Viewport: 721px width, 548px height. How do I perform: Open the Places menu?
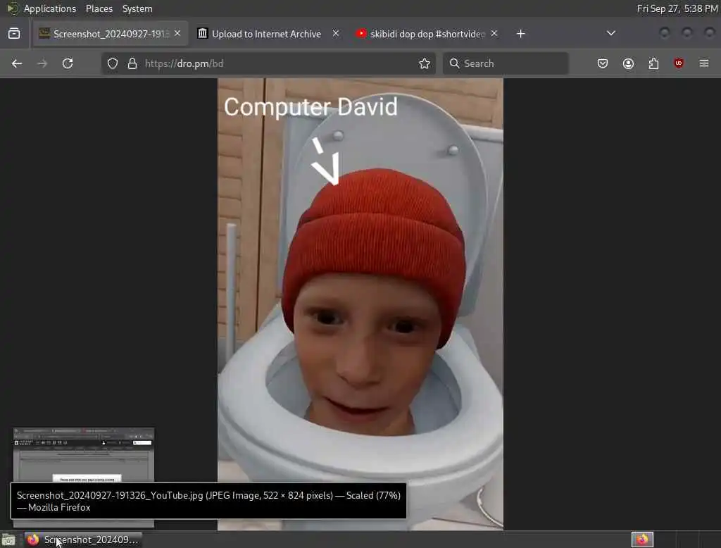click(x=99, y=8)
